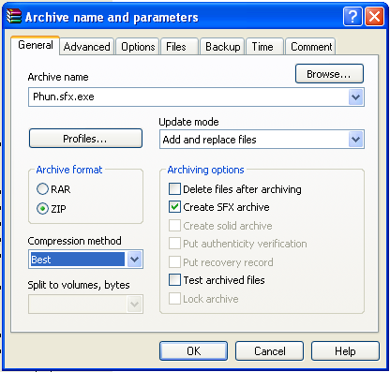Click the question mark help icon in title bar

coord(352,16)
